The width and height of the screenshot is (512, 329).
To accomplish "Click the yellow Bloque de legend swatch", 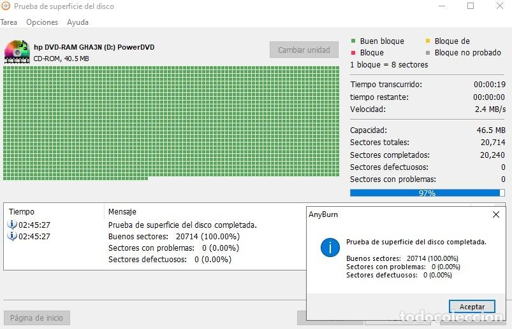I will pos(428,41).
